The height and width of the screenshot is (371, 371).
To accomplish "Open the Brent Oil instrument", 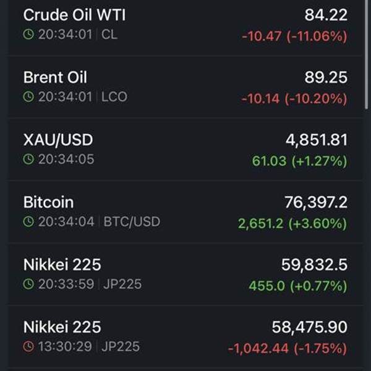I will point(55,77).
